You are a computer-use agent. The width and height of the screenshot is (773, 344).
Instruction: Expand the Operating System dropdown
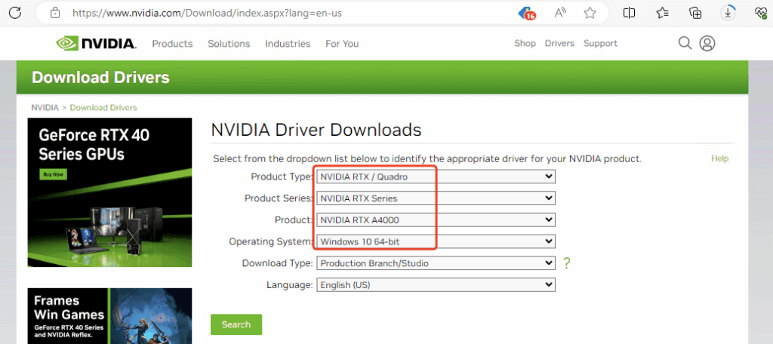(436, 241)
